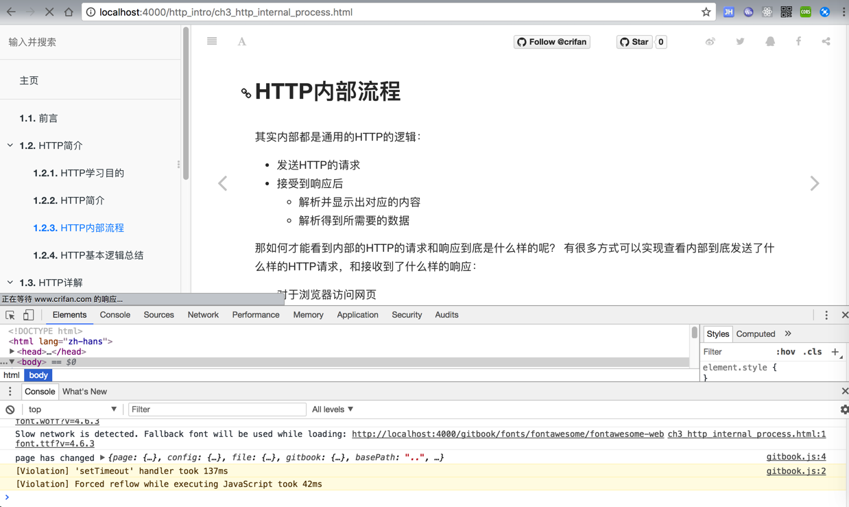Open the Performance tab

256,315
